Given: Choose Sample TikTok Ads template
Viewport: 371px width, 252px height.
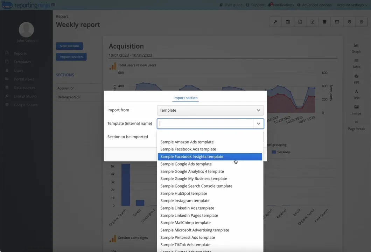Looking at the screenshot, I should 210,245.
